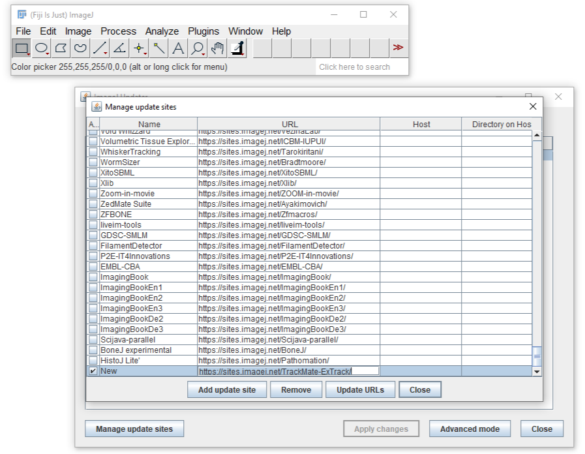Screen dimensions: 585x454
Task: Click the sites.imagej.net/Zfmacros/ URL cell
Action: [x=289, y=215]
